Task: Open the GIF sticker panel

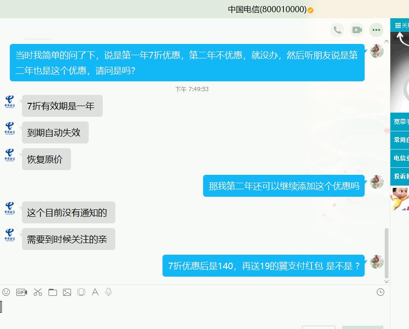Action: [x=21, y=292]
